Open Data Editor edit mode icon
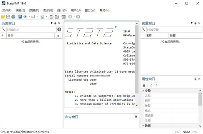 (x=51, y=17)
